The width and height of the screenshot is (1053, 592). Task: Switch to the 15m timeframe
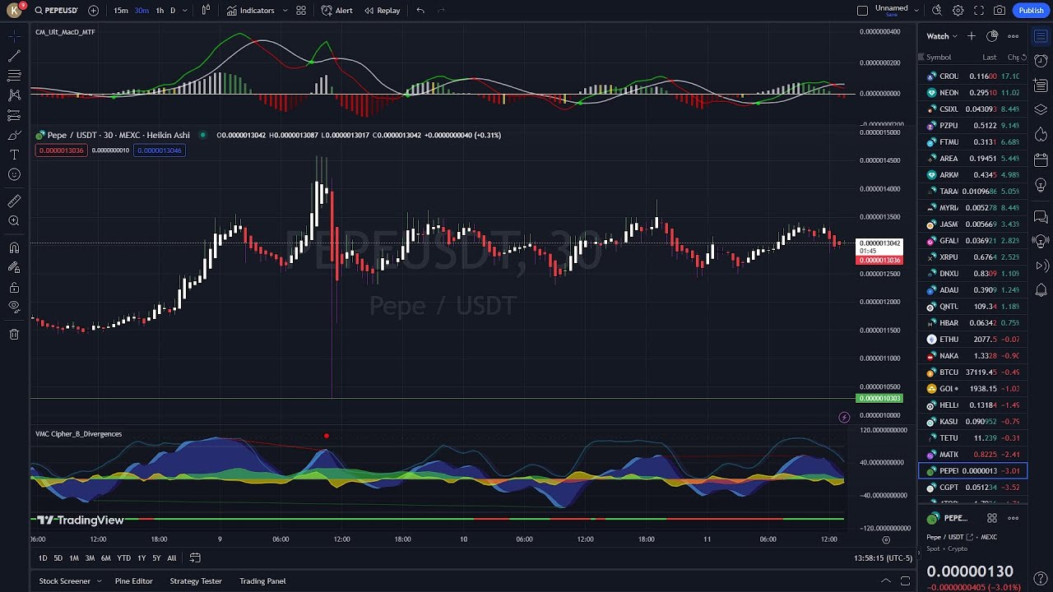pyautogui.click(x=121, y=11)
